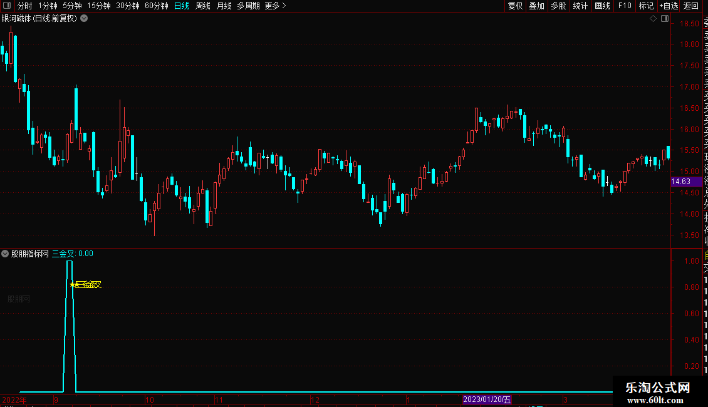Select the 日线 daily chart tab
The width and height of the screenshot is (708, 407).
click(182, 6)
